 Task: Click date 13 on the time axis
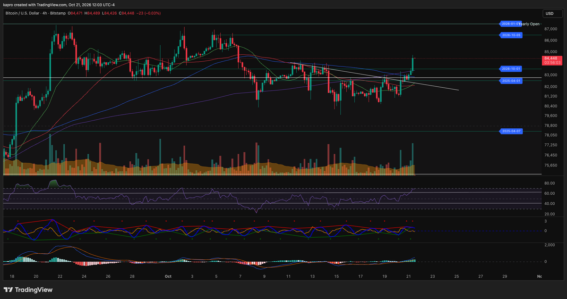point(312,277)
